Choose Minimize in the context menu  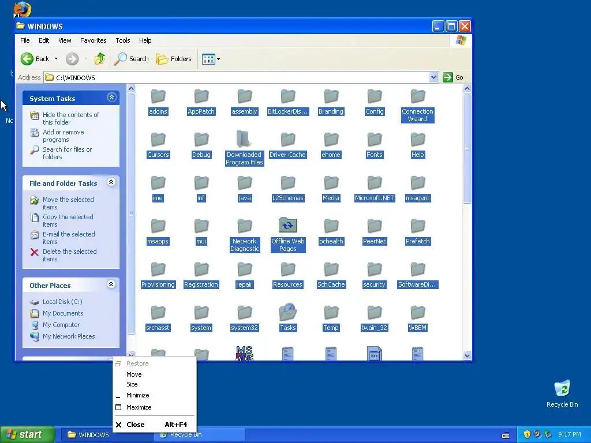[155, 395]
